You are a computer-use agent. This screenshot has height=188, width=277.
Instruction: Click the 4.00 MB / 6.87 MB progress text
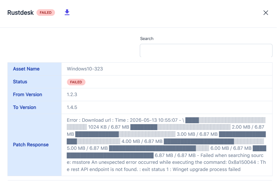point(142,141)
